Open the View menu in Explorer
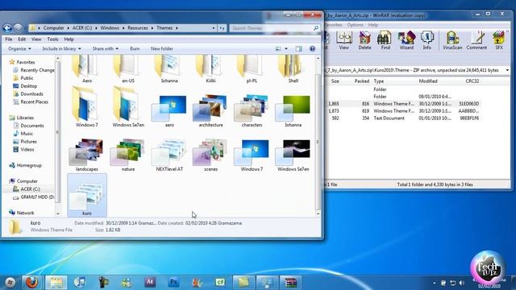The width and height of the screenshot is (516, 290). [x=36, y=39]
